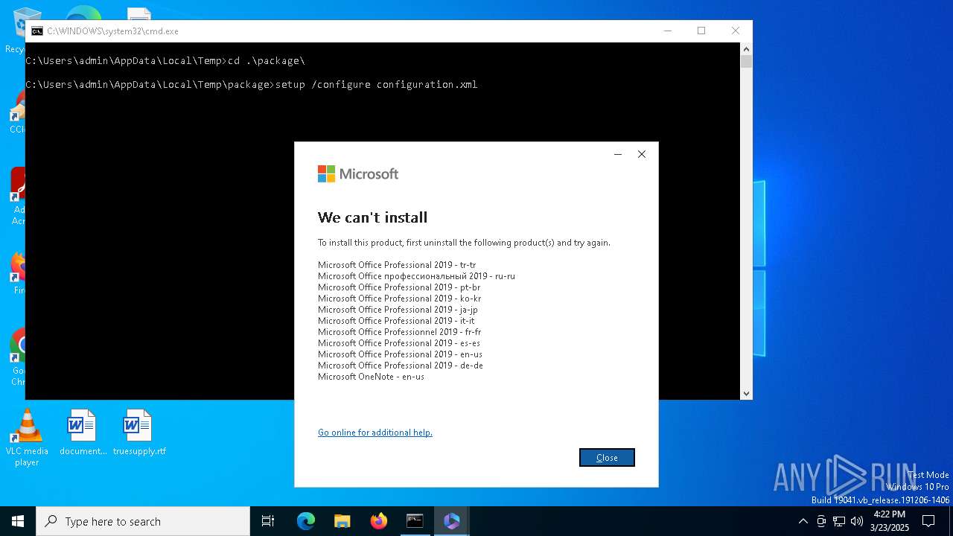
Task: Open VLC media player desktop shortcut
Action: point(27,438)
